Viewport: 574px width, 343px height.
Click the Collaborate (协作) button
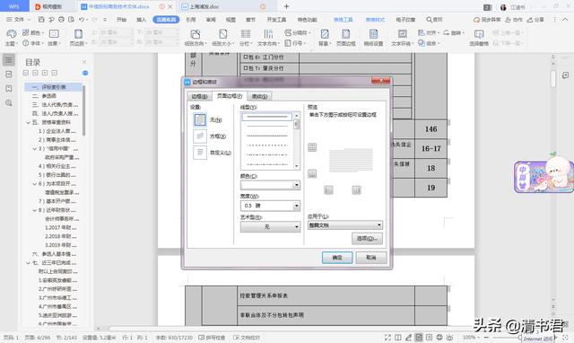point(514,20)
